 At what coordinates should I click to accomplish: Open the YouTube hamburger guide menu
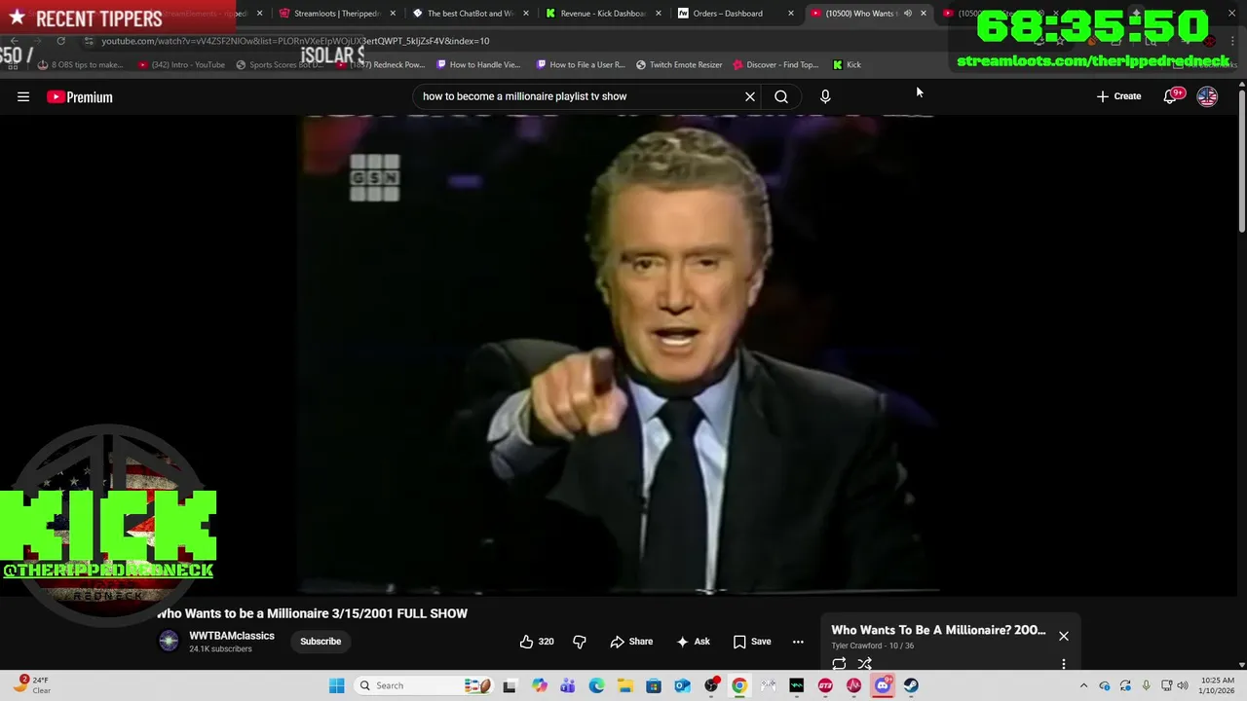click(23, 96)
